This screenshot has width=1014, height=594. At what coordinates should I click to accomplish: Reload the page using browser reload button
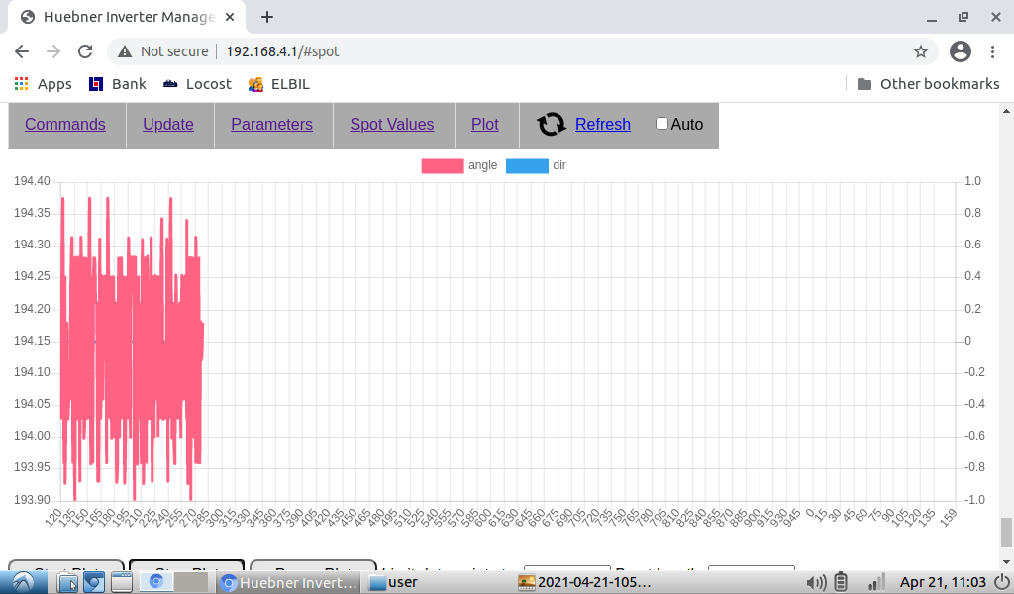85,51
